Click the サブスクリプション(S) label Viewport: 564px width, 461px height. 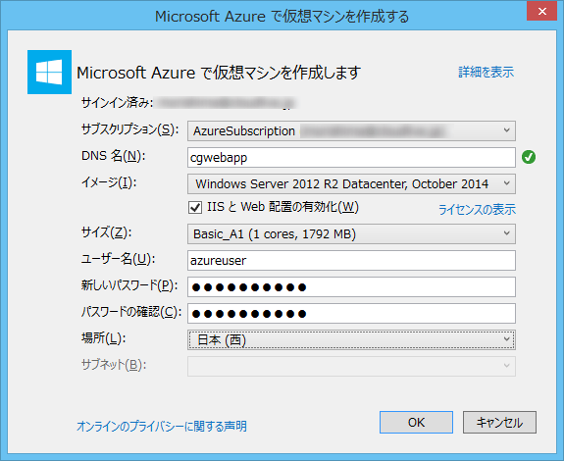coord(129,129)
